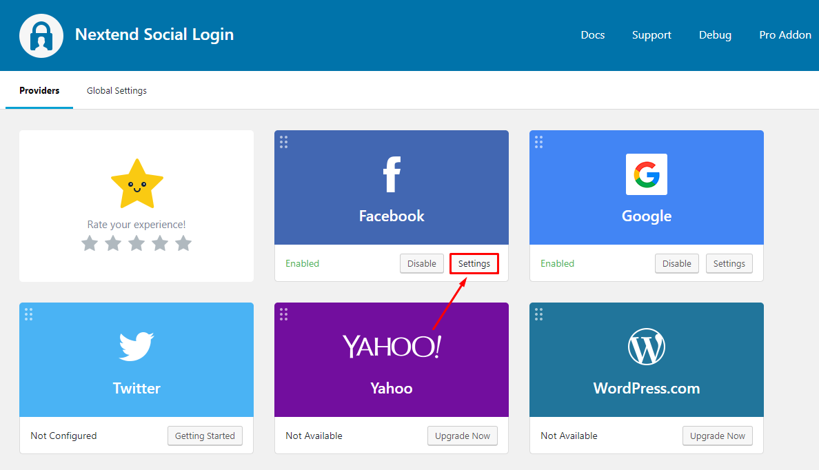This screenshot has width=819, height=470.
Task: Click the 'Google' card label
Action: (647, 216)
